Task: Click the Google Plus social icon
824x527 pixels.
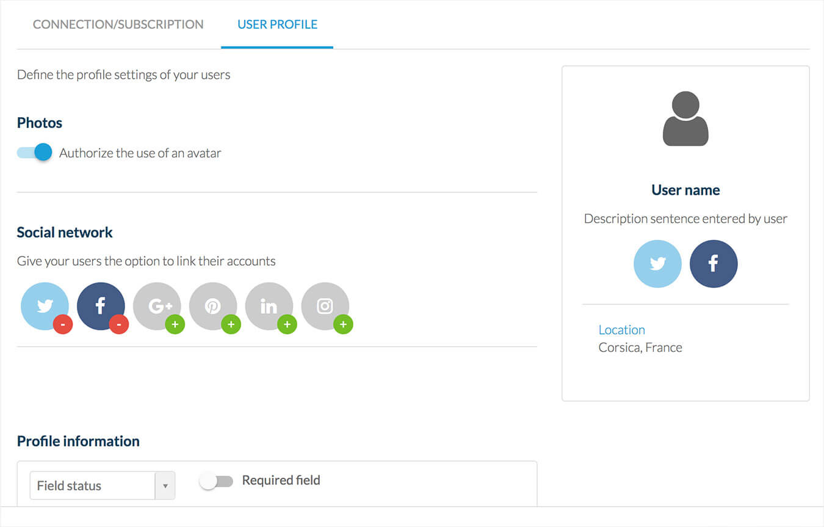Action: pos(157,306)
